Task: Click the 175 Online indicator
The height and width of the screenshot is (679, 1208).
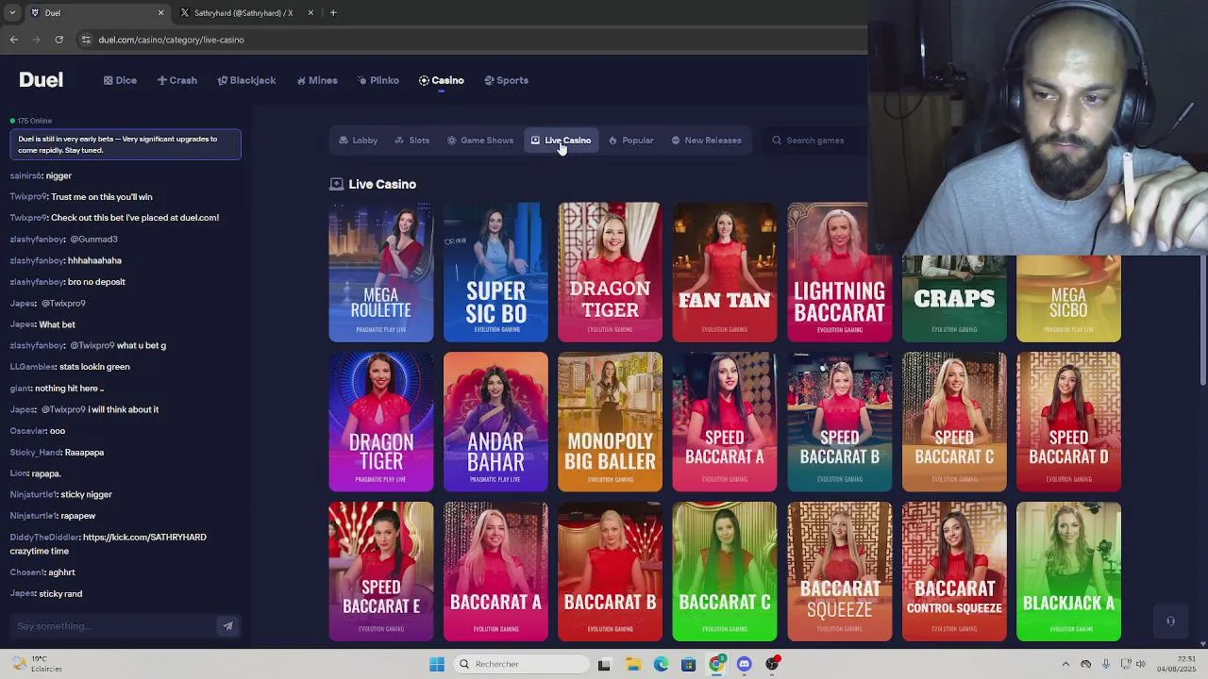Action: point(31,121)
